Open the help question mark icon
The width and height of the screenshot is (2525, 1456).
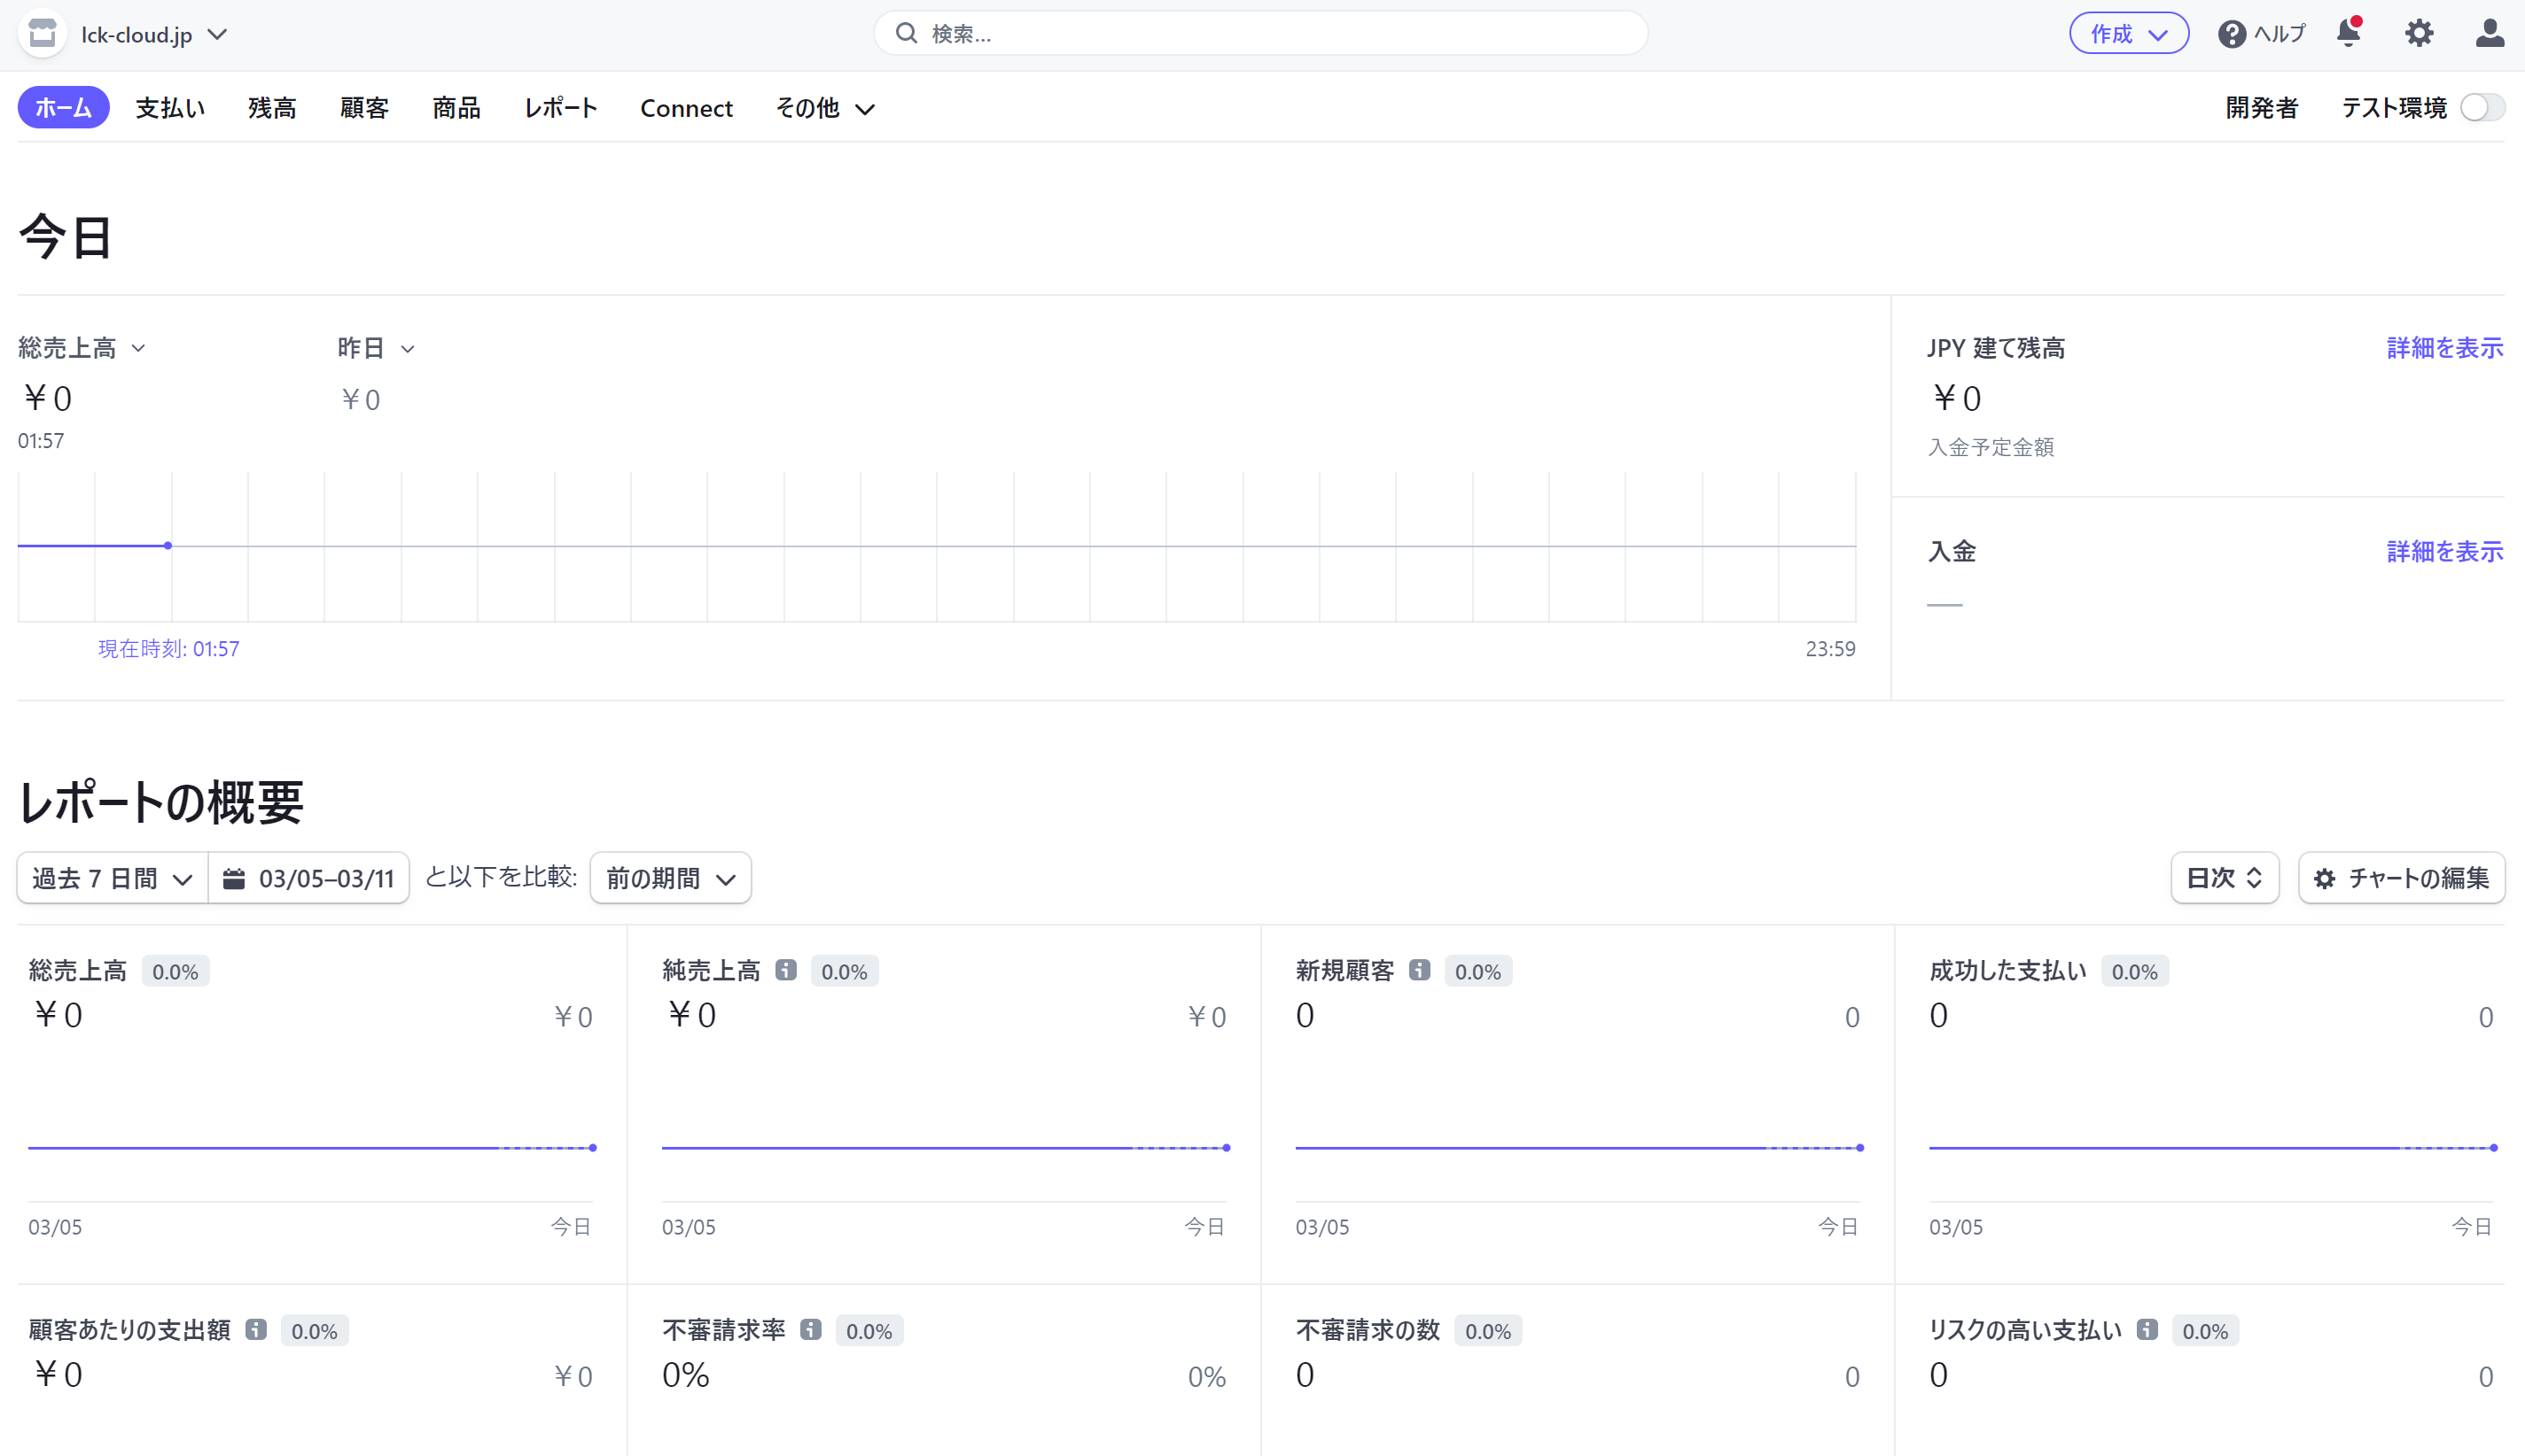pyautogui.click(x=2232, y=34)
